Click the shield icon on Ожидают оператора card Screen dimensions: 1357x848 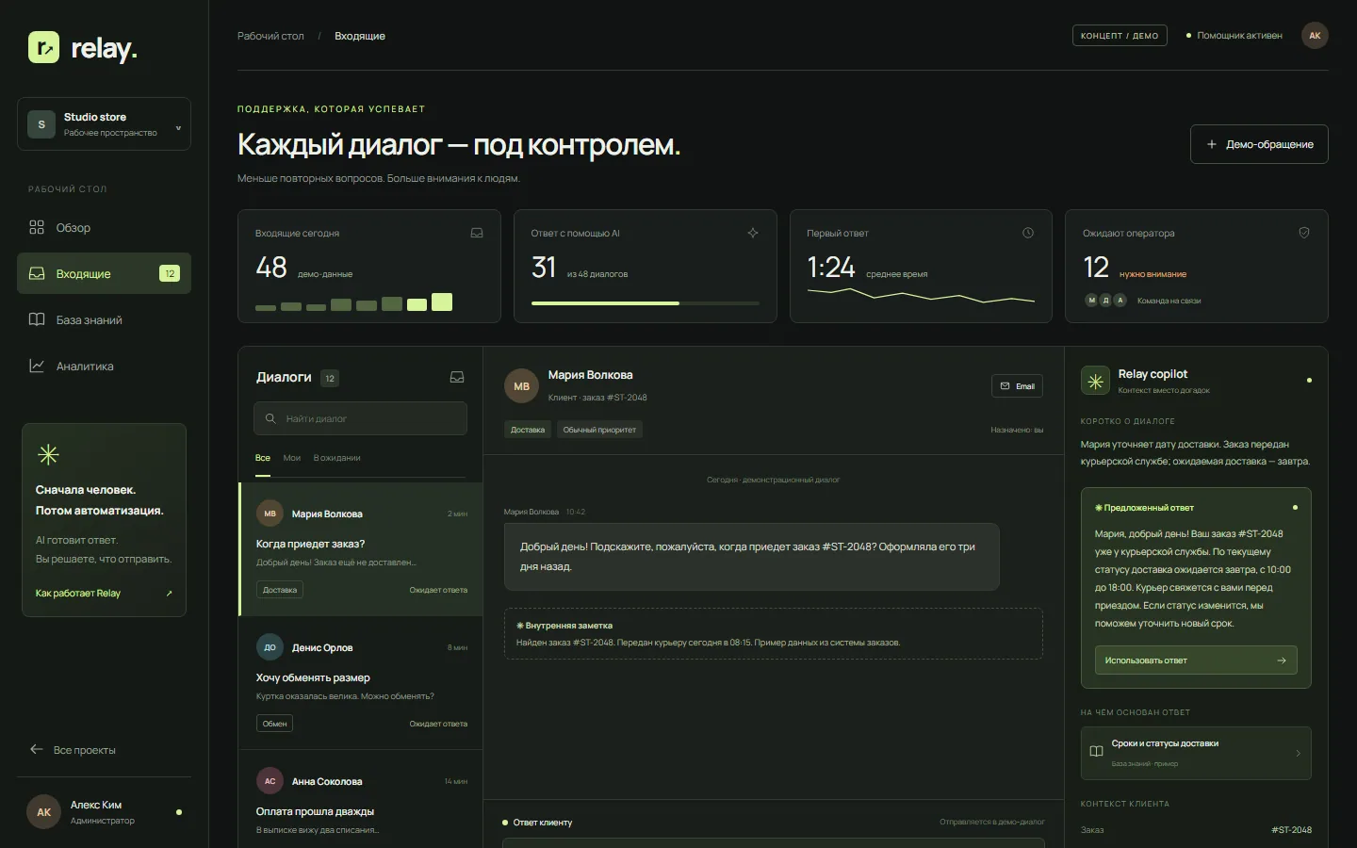click(x=1304, y=233)
